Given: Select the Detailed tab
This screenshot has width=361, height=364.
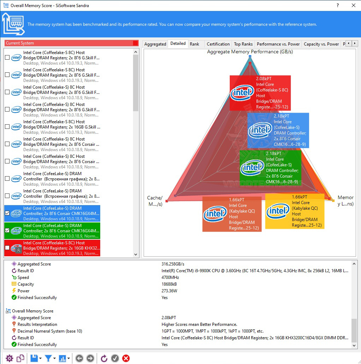Looking at the screenshot, I should pyautogui.click(x=178, y=43).
